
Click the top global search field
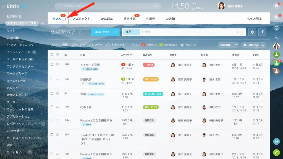(x=108, y=6)
